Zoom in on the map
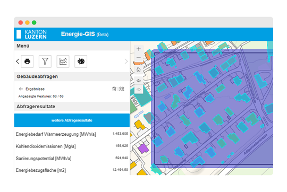Viewport: 287px width, 192px height. click(x=139, y=49)
